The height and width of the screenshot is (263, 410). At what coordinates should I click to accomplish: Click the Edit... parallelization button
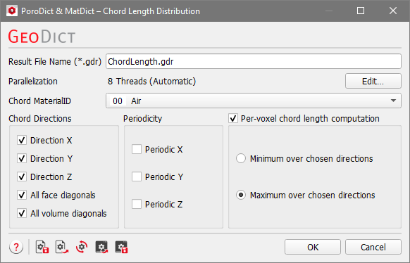coord(373,81)
